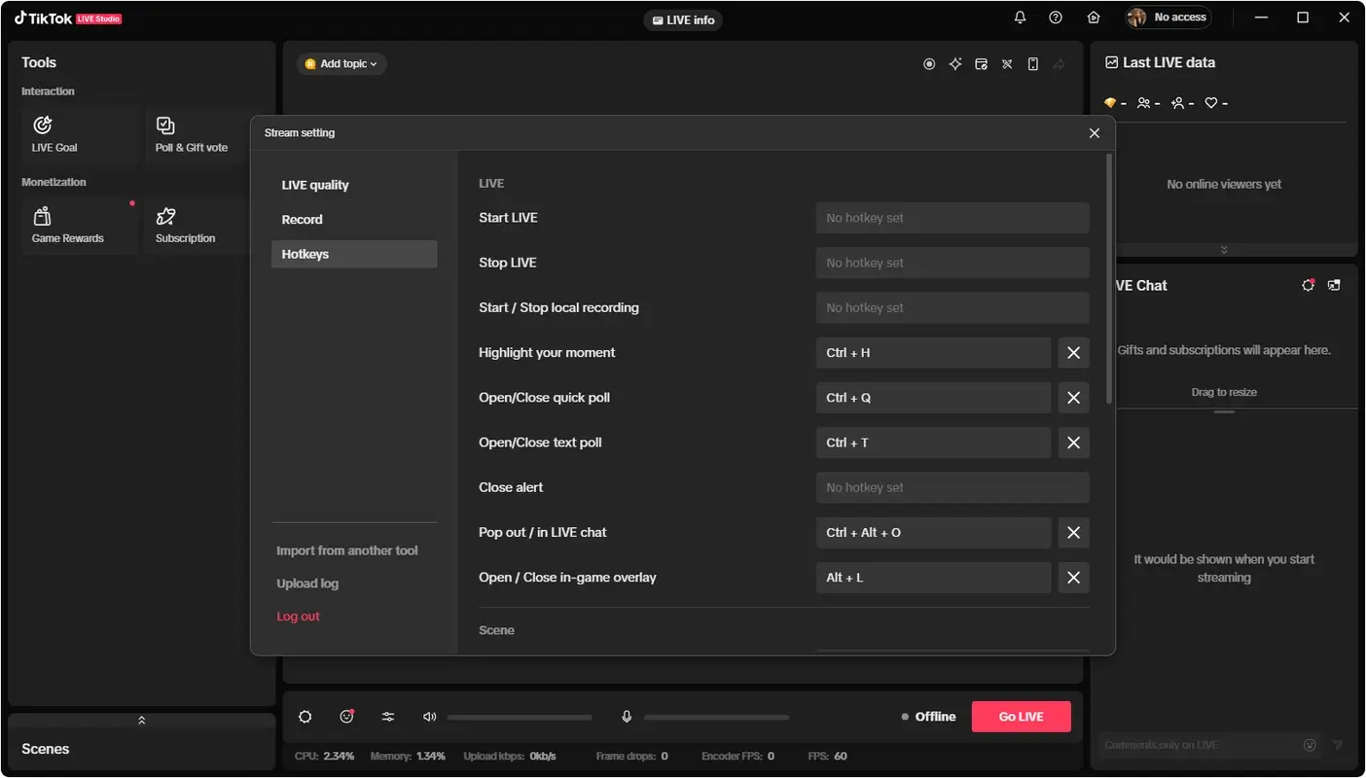Open the enhance effects sparkle icon
1366x778 pixels.
pyautogui.click(x=955, y=63)
